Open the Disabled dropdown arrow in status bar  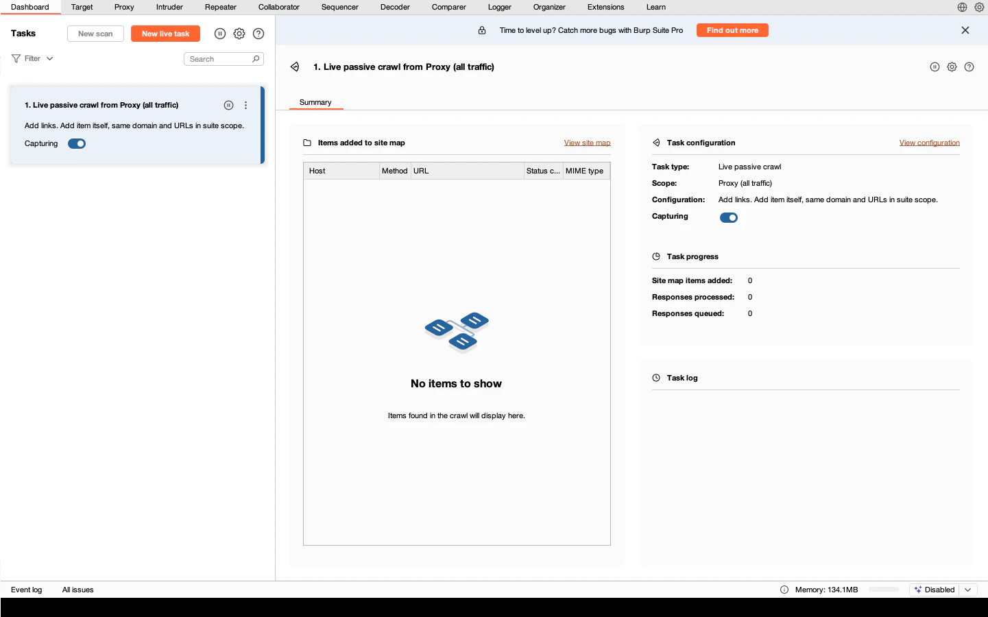(x=968, y=590)
